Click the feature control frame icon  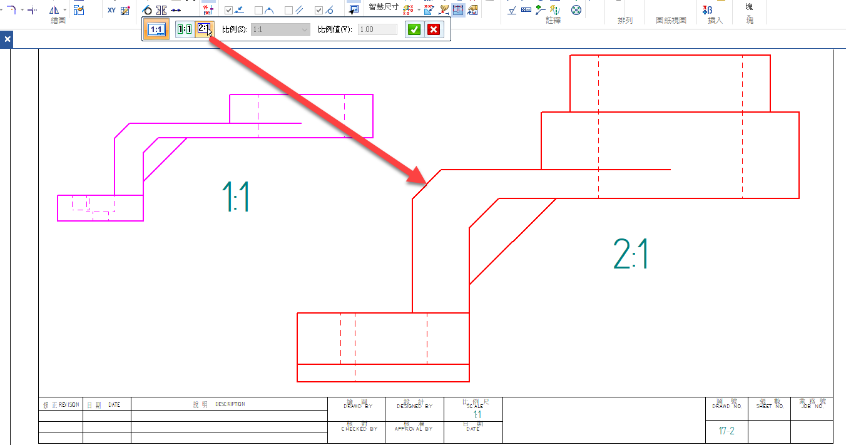pyautogui.click(x=526, y=10)
